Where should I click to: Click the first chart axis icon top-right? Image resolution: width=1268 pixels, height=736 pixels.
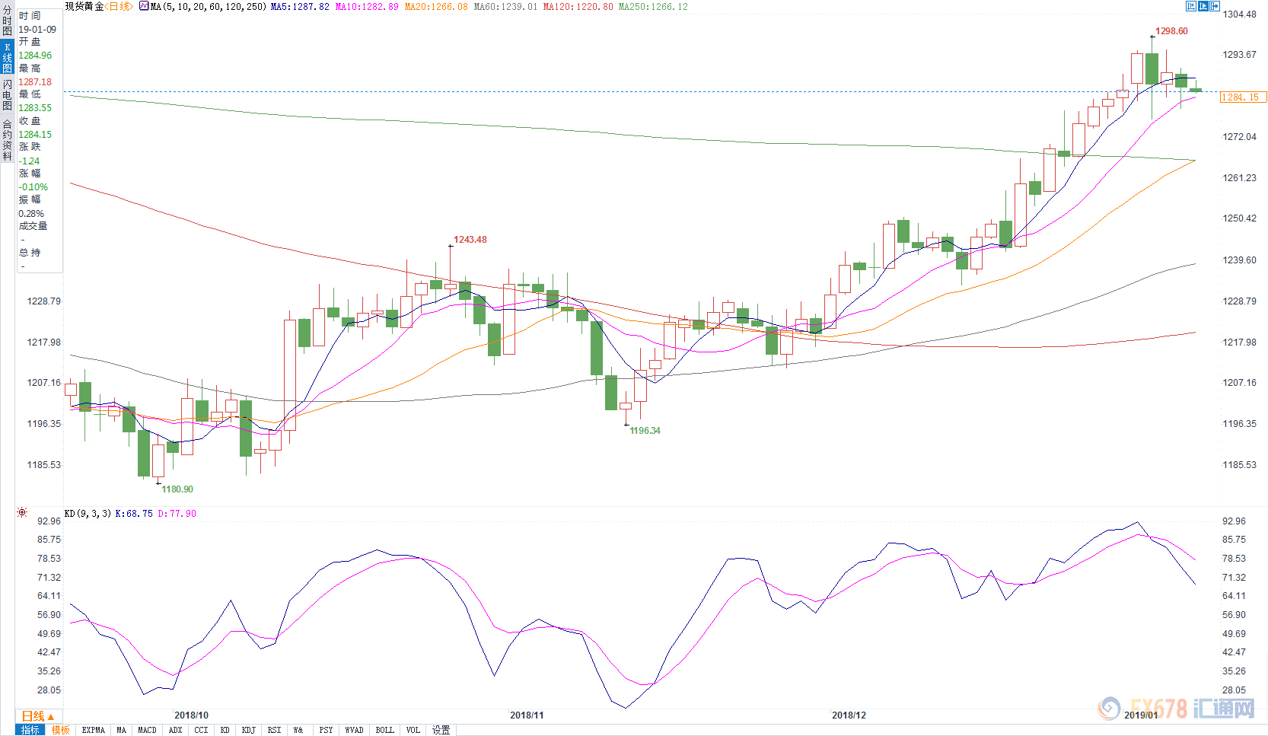[1191, 6]
